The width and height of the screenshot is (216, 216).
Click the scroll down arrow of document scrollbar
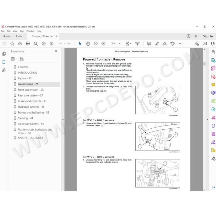pyautogui.click(x=204, y=190)
